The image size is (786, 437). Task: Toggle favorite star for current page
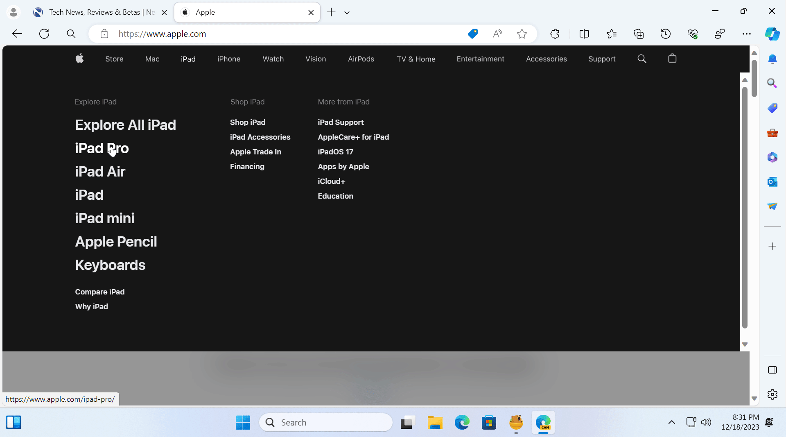(x=522, y=34)
